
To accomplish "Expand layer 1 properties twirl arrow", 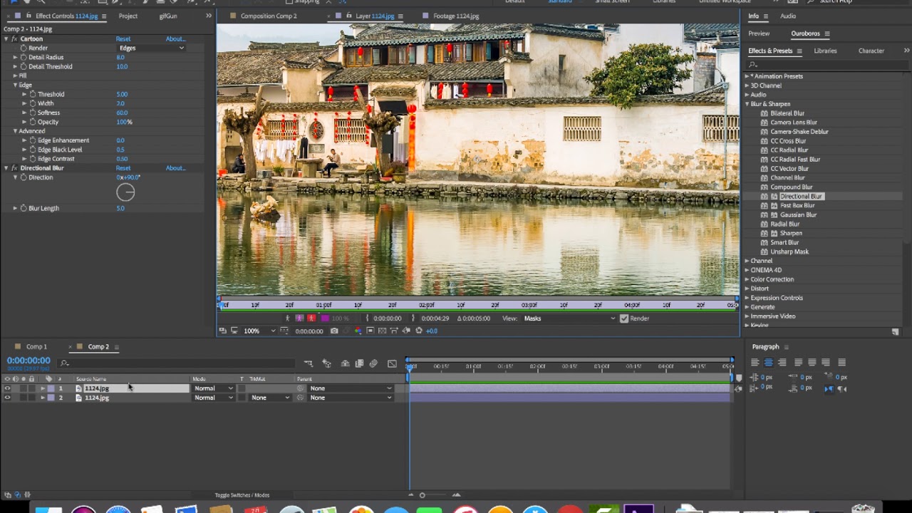I will click(42, 388).
